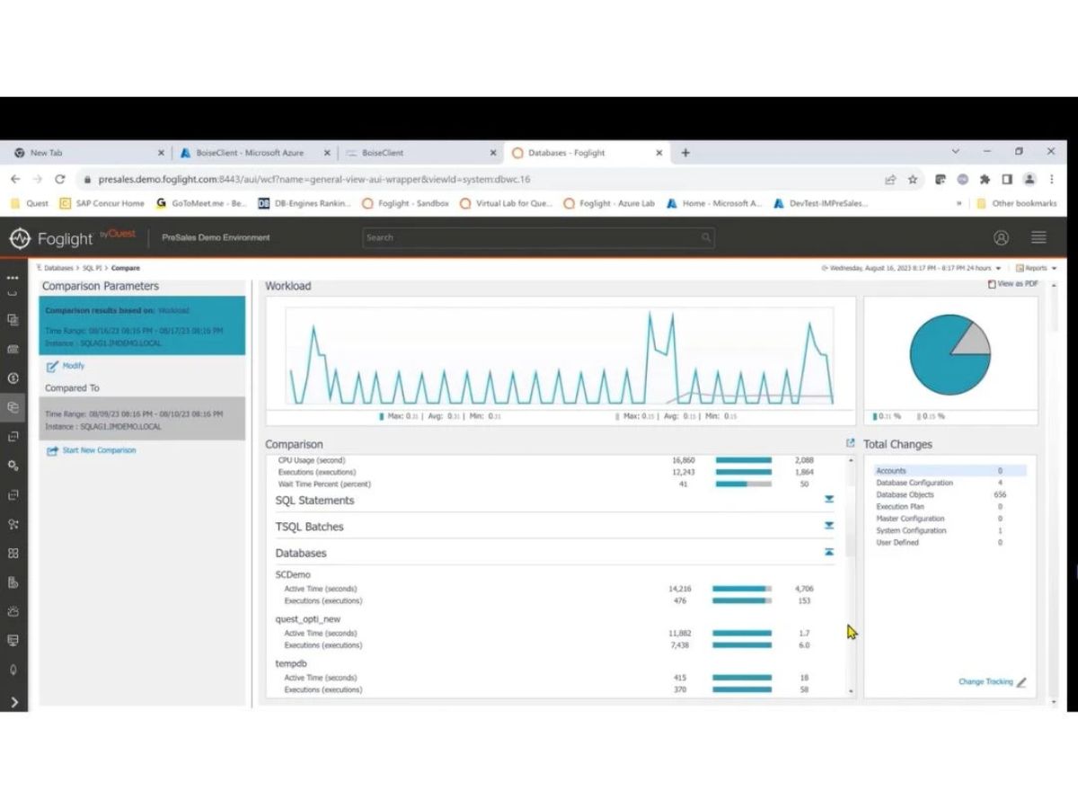Expand the TSQL Batches section
This screenshot has width=1078, height=809.
tap(829, 526)
